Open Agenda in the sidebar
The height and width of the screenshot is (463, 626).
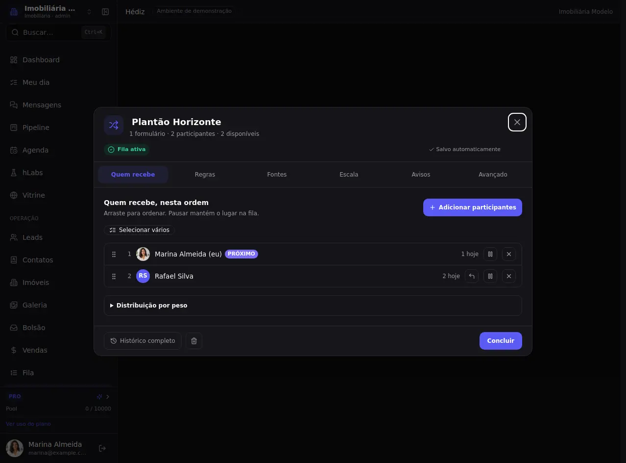(58, 150)
